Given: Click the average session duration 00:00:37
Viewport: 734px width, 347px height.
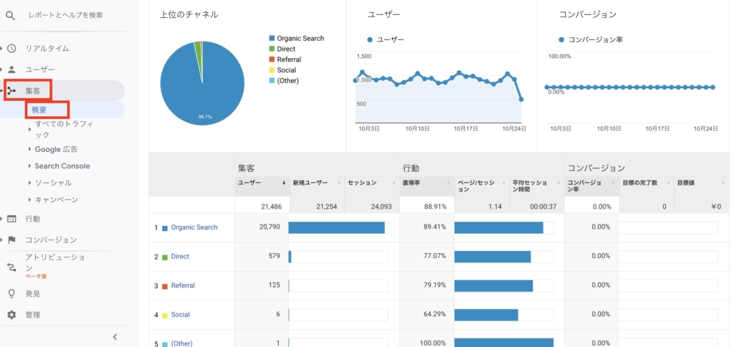Looking at the screenshot, I should click(543, 206).
